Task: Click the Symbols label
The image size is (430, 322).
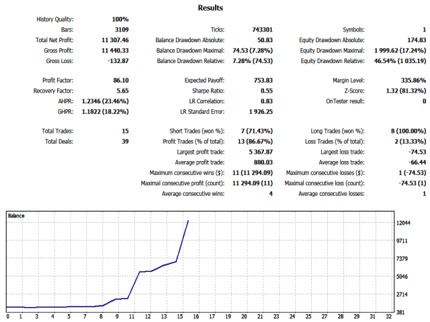Action: [354, 30]
